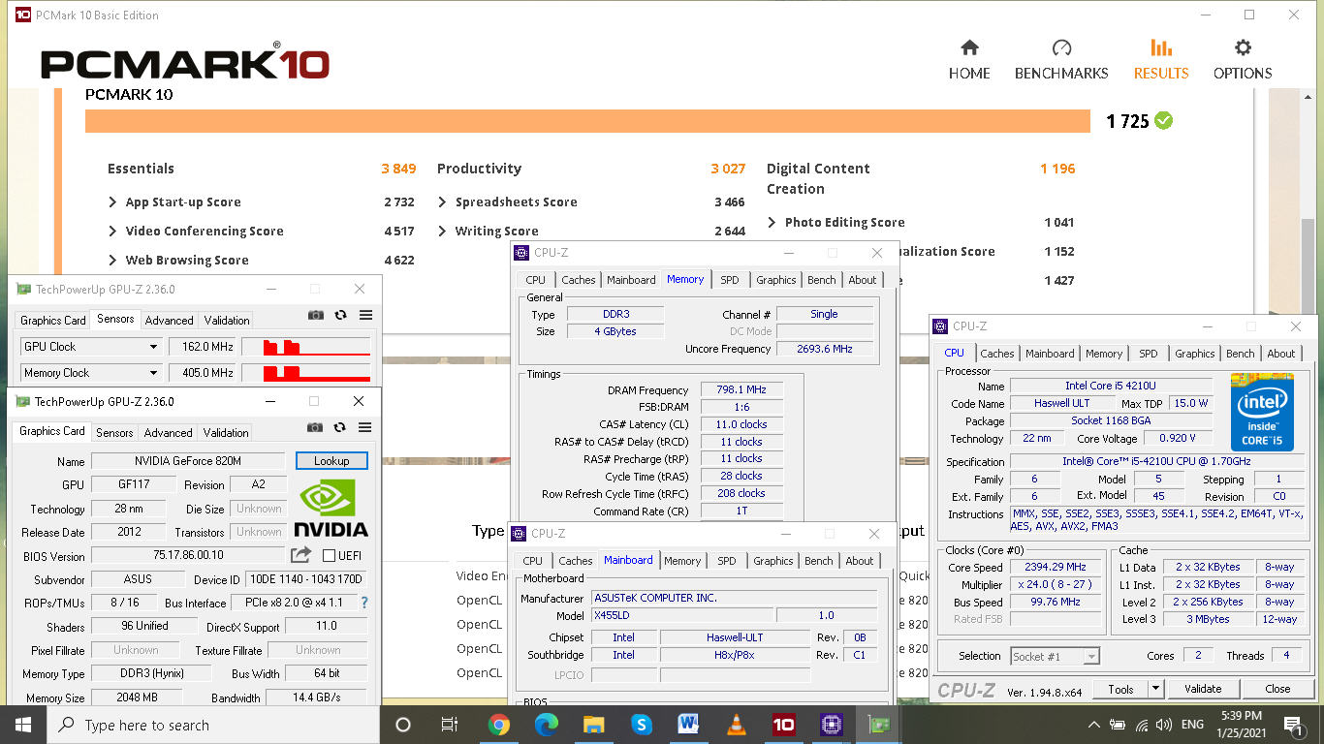This screenshot has width=1324, height=744.
Task: Open Memory Clock sensor dropdown
Action: [x=153, y=373]
